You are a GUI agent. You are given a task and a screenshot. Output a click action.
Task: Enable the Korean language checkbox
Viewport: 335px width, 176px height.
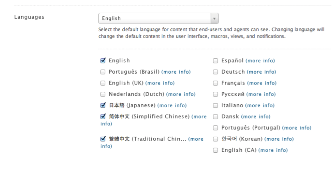pyautogui.click(x=215, y=139)
